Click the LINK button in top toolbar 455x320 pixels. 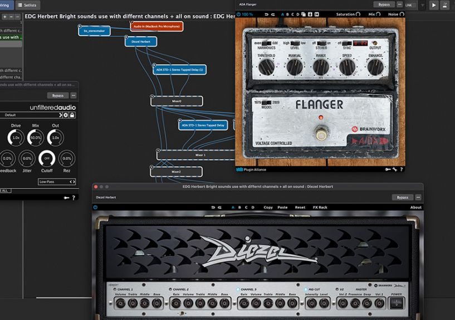409,5
